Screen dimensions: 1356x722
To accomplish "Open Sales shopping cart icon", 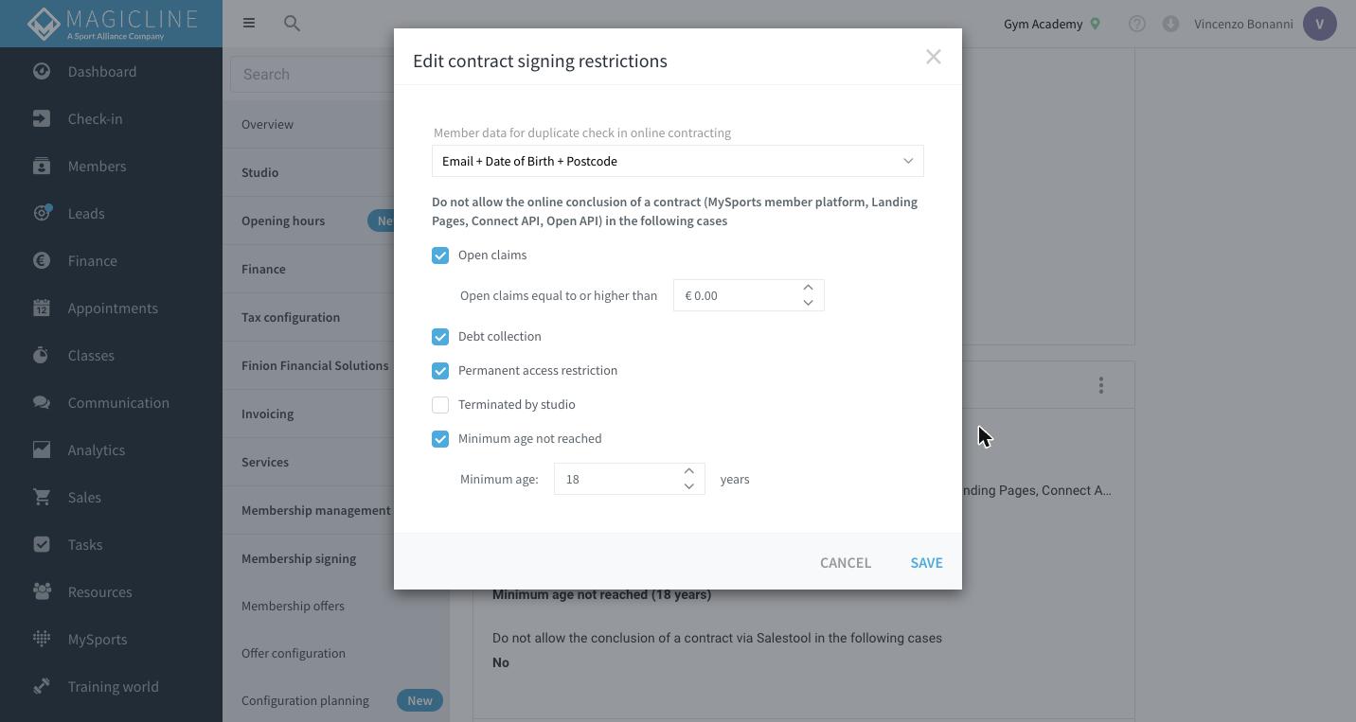I will coord(42,498).
